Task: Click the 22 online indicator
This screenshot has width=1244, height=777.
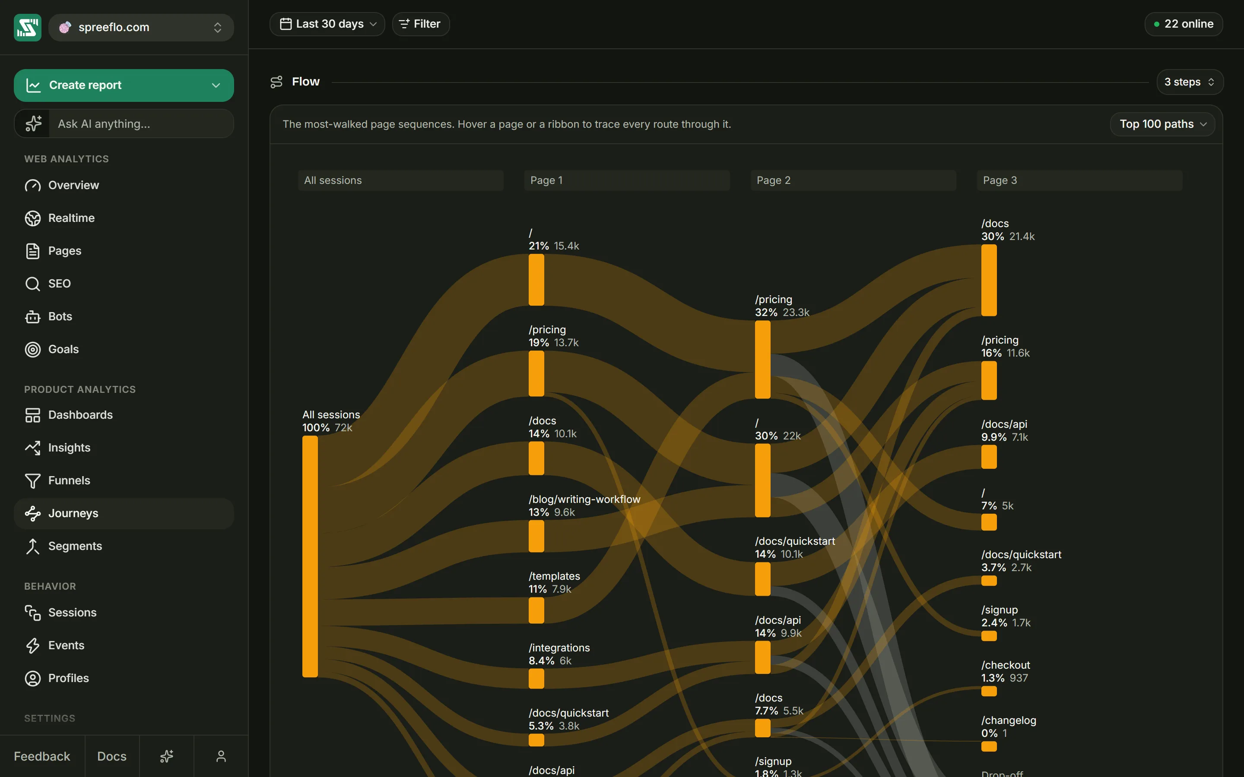Action: (1184, 24)
